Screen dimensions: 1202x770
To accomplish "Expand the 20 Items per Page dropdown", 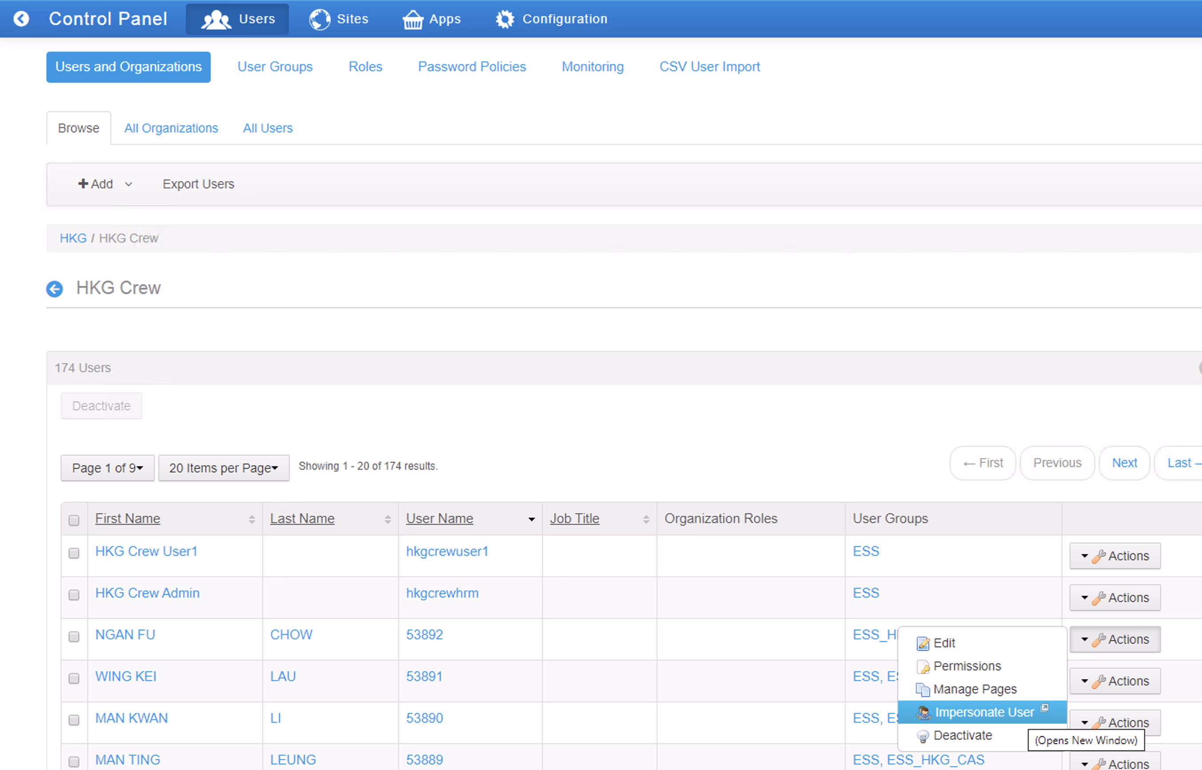I will [x=223, y=468].
